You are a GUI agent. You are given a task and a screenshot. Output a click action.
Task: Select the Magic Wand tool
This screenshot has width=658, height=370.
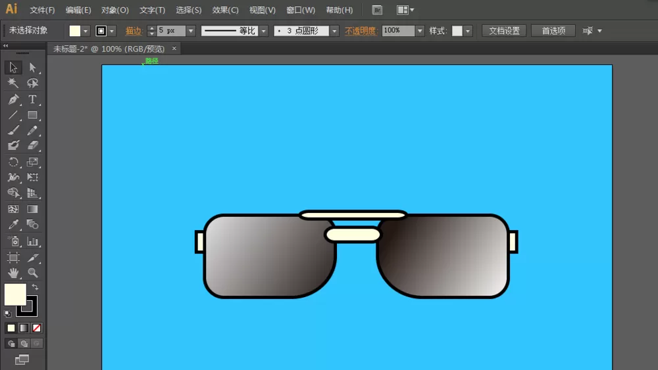pyautogui.click(x=13, y=83)
